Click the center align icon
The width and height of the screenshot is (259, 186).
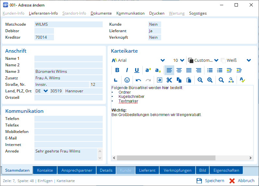click(179, 70)
